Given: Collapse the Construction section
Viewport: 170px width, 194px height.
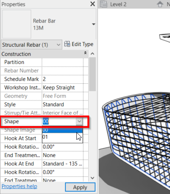Looking at the screenshot, I should click(x=85, y=53).
